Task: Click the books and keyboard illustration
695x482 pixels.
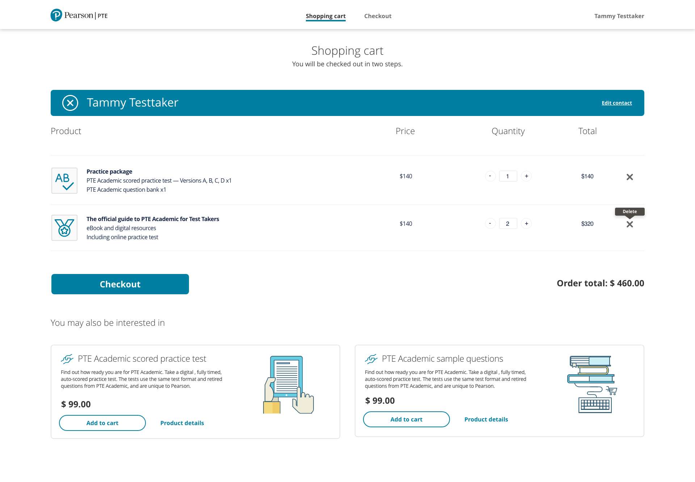Action: [592, 384]
